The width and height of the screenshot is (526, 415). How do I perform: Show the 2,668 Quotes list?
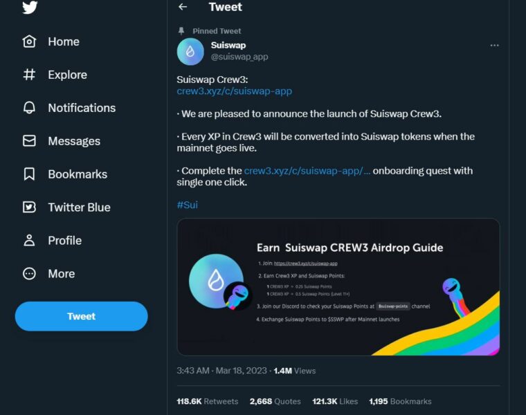tap(275, 401)
